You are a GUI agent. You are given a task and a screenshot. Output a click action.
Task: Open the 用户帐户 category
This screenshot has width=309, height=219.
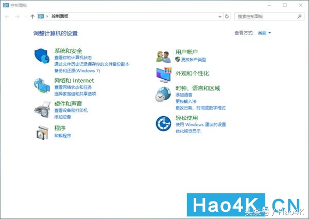(x=186, y=52)
